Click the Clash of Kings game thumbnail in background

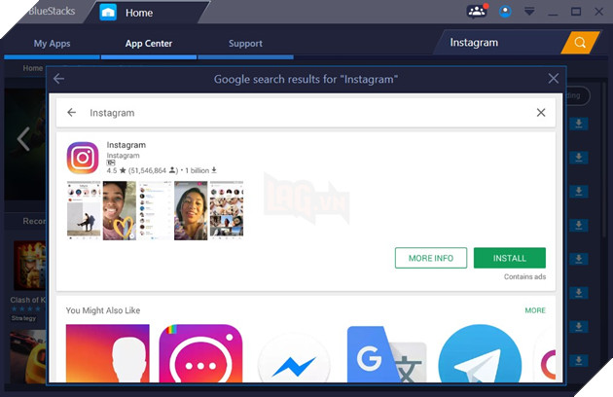(x=29, y=266)
